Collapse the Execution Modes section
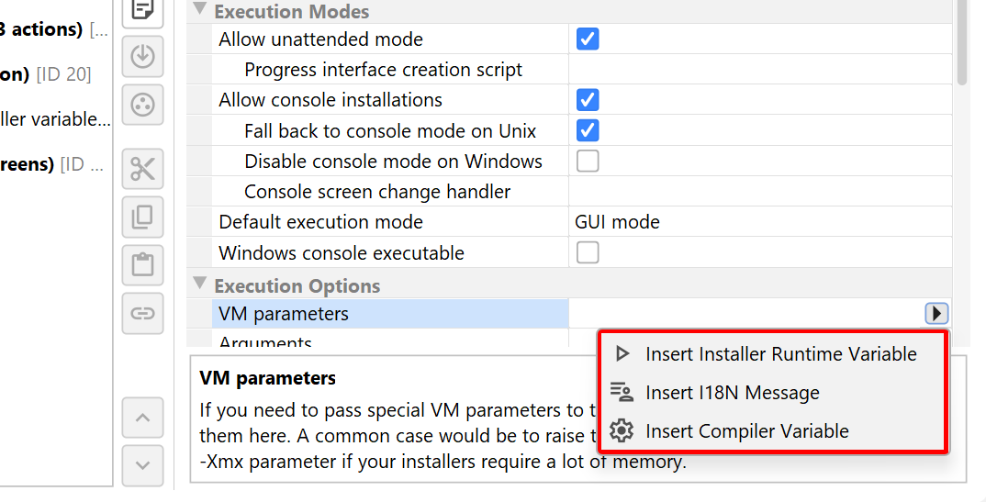The height and width of the screenshot is (502, 986). click(200, 11)
